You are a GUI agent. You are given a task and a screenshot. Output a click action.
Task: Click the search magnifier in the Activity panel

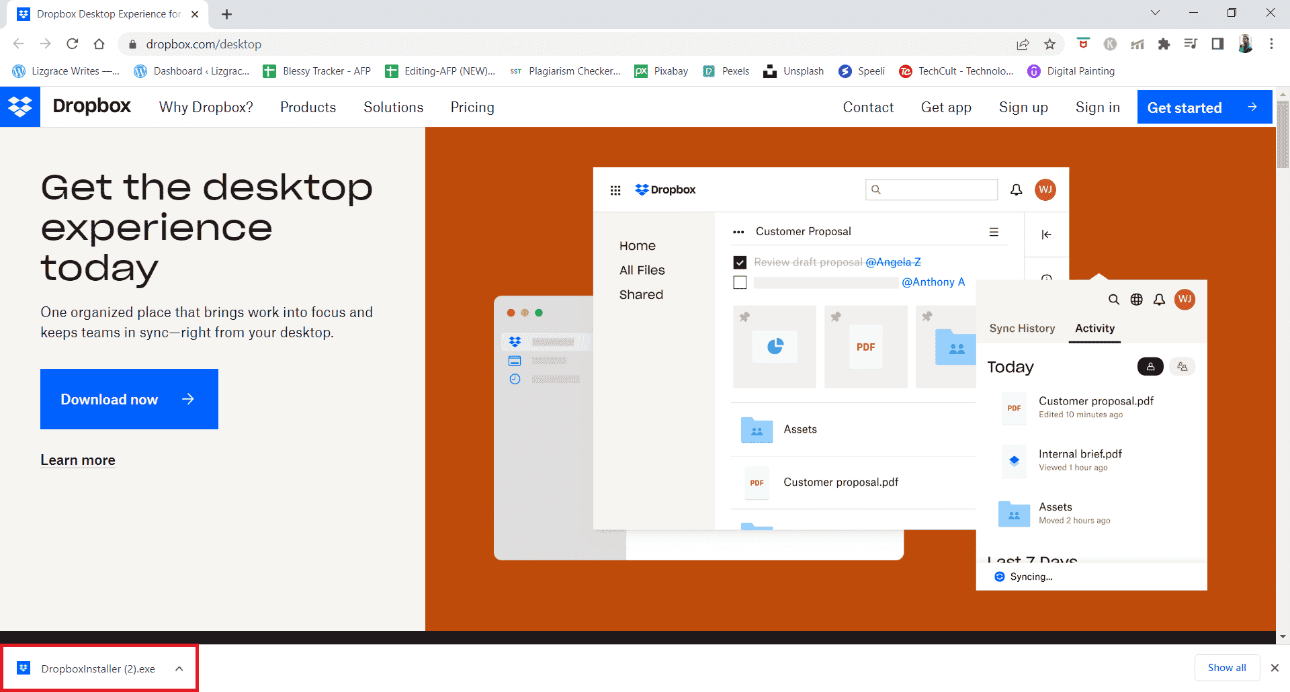pyautogui.click(x=1114, y=300)
